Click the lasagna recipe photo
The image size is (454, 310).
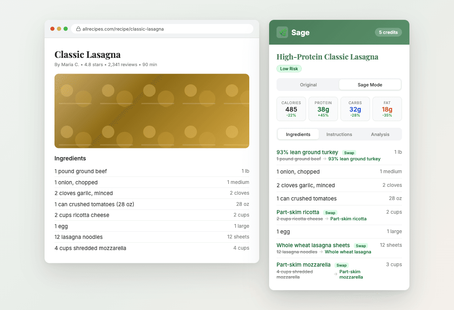(x=151, y=111)
